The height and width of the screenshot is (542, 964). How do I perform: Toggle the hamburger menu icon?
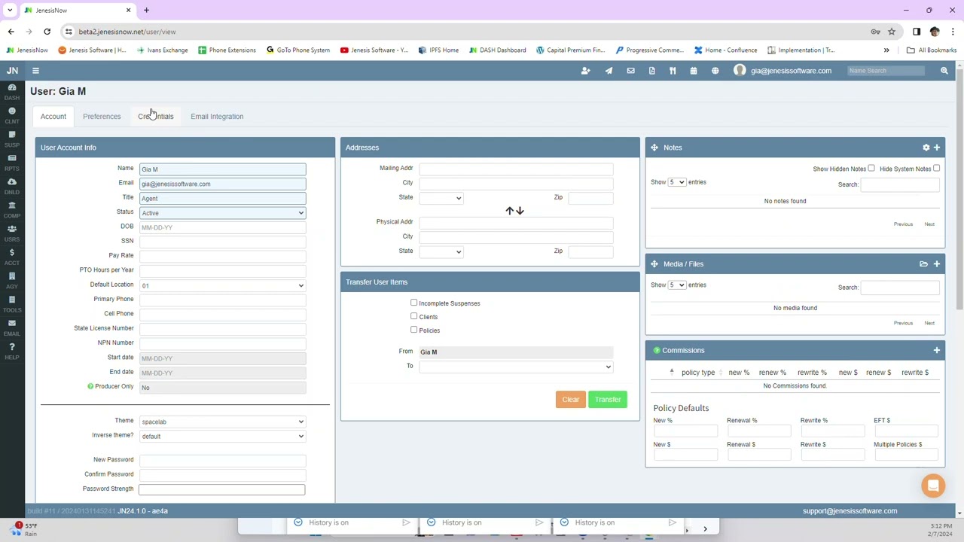coord(35,71)
